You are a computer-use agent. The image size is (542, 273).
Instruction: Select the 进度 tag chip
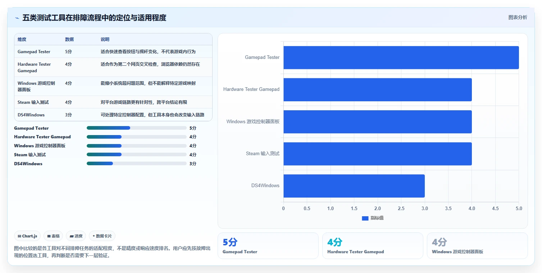tap(76, 236)
